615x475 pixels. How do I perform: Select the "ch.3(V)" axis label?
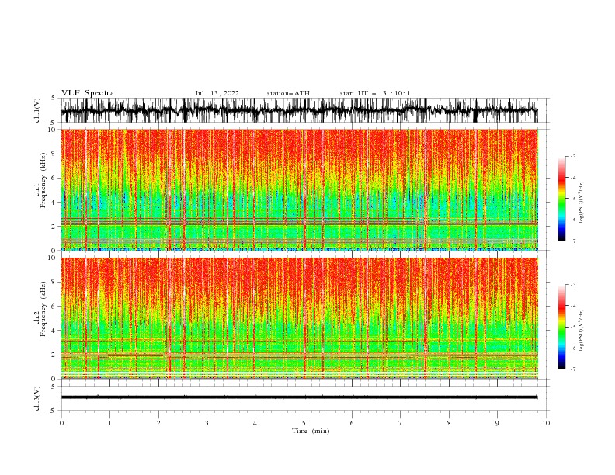coord(37,398)
